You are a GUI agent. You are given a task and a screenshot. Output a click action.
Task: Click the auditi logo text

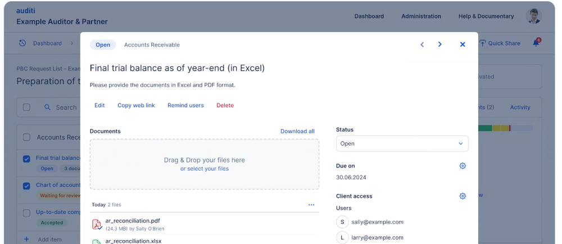(26, 11)
